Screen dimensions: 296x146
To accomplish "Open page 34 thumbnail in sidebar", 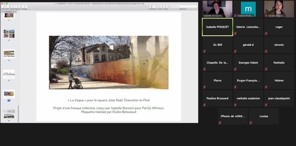I will point(9,74).
